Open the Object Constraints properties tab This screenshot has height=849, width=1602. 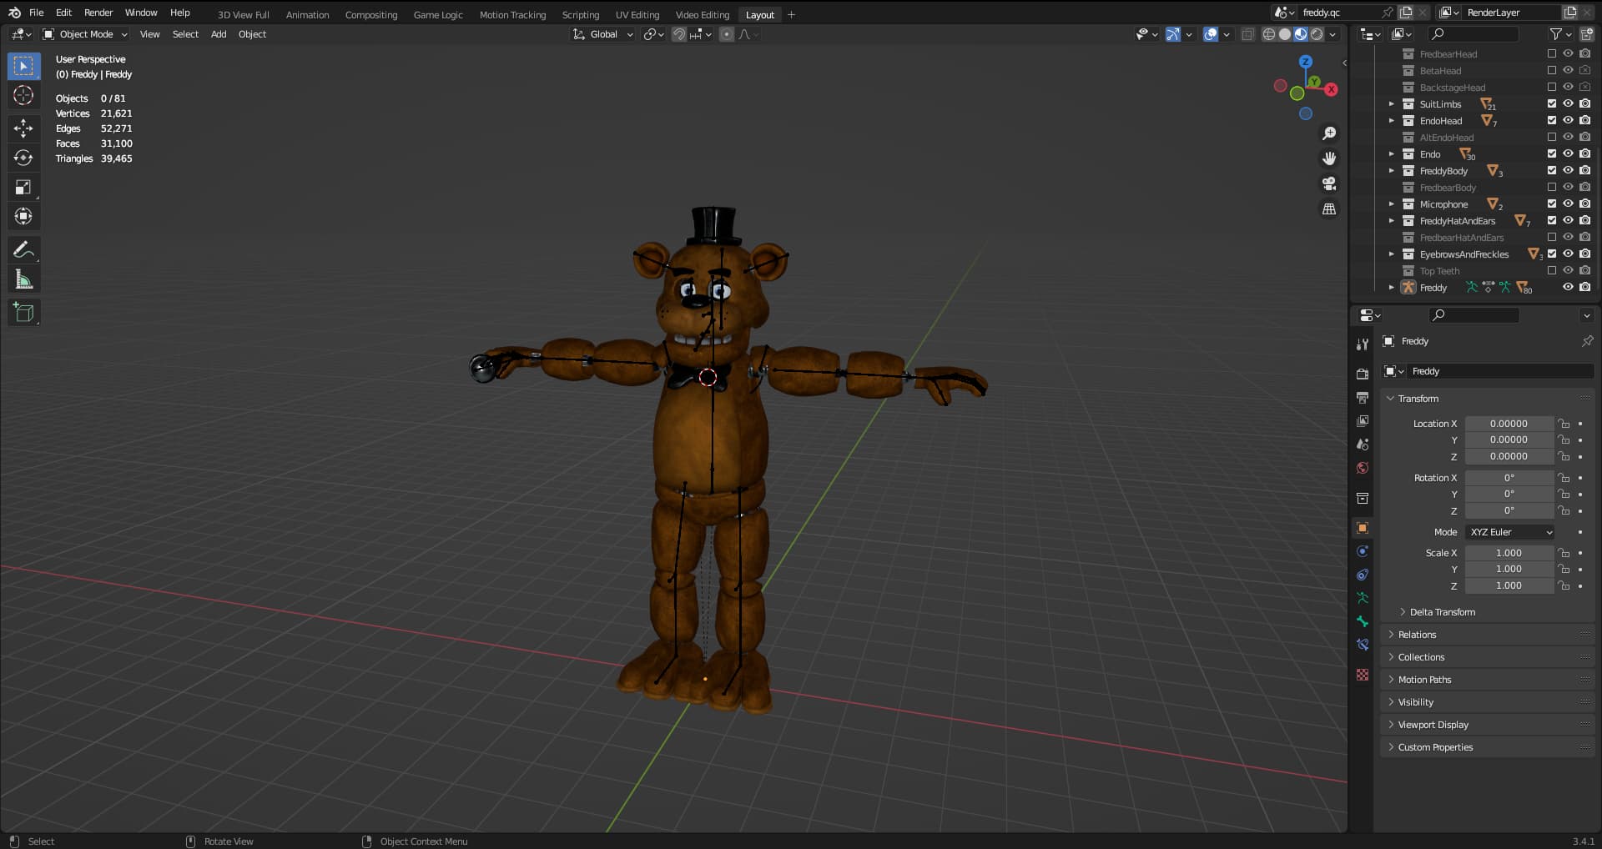tap(1363, 575)
